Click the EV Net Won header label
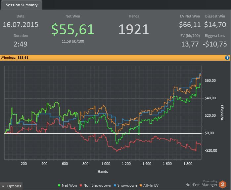 [190, 16]
